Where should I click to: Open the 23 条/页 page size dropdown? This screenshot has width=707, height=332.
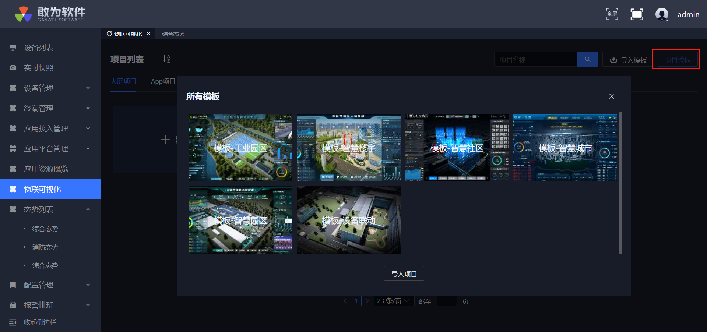point(393,301)
